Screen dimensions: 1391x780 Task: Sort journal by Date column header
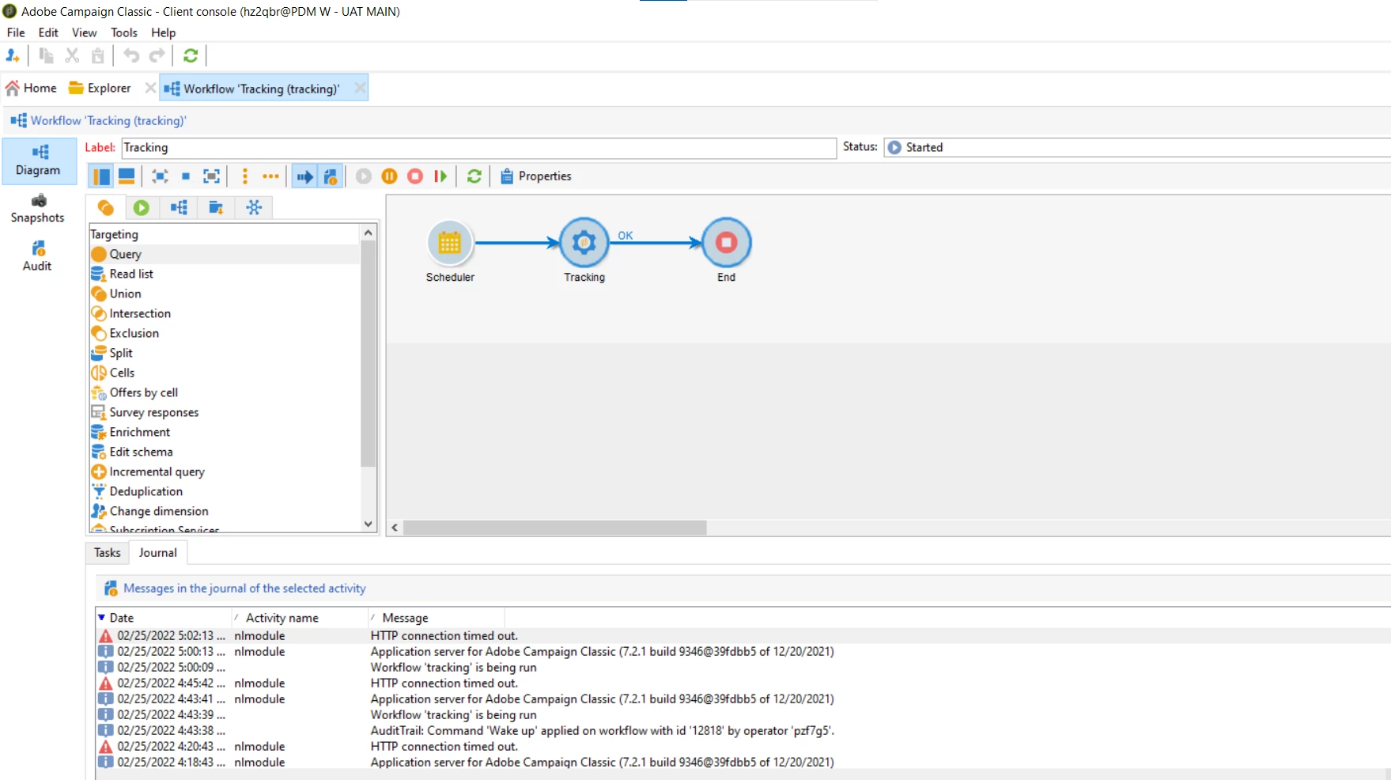point(164,617)
